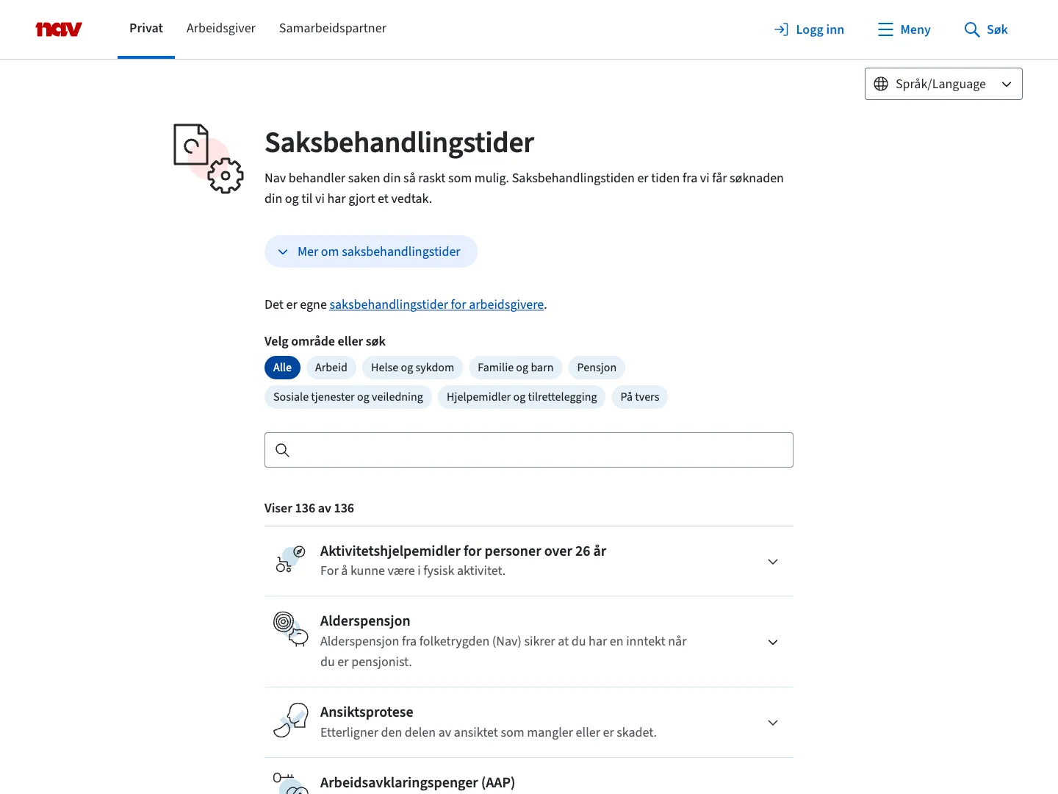Viewport: 1058px width, 794px height.
Task: Click the Søk magnifying glass icon
Action: (971, 29)
